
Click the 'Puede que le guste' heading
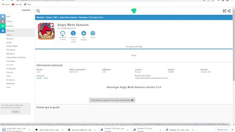(x=48, y=107)
